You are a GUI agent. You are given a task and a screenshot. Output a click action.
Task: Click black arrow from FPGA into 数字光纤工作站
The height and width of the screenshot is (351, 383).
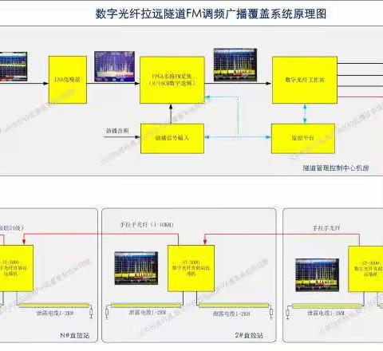tap(238, 84)
